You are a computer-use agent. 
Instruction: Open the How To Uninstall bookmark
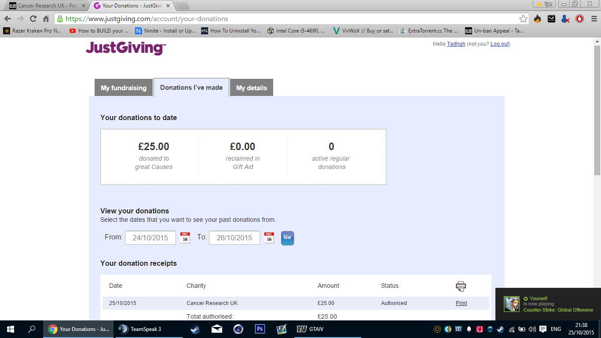(x=231, y=31)
